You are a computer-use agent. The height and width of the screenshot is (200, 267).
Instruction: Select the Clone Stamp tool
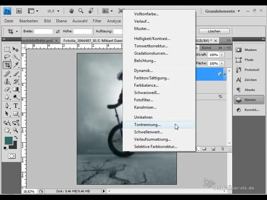7,82
